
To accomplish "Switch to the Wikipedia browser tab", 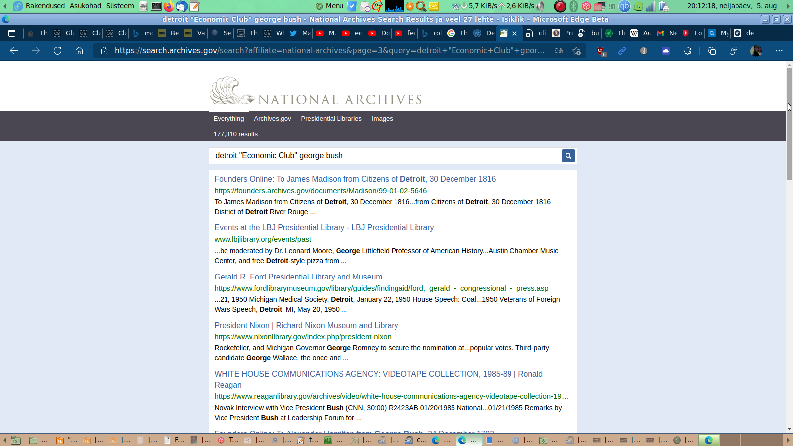I will click(x=640, y=33).
